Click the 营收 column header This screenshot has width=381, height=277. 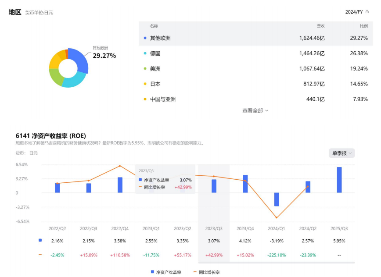click(x=321, y=26)
